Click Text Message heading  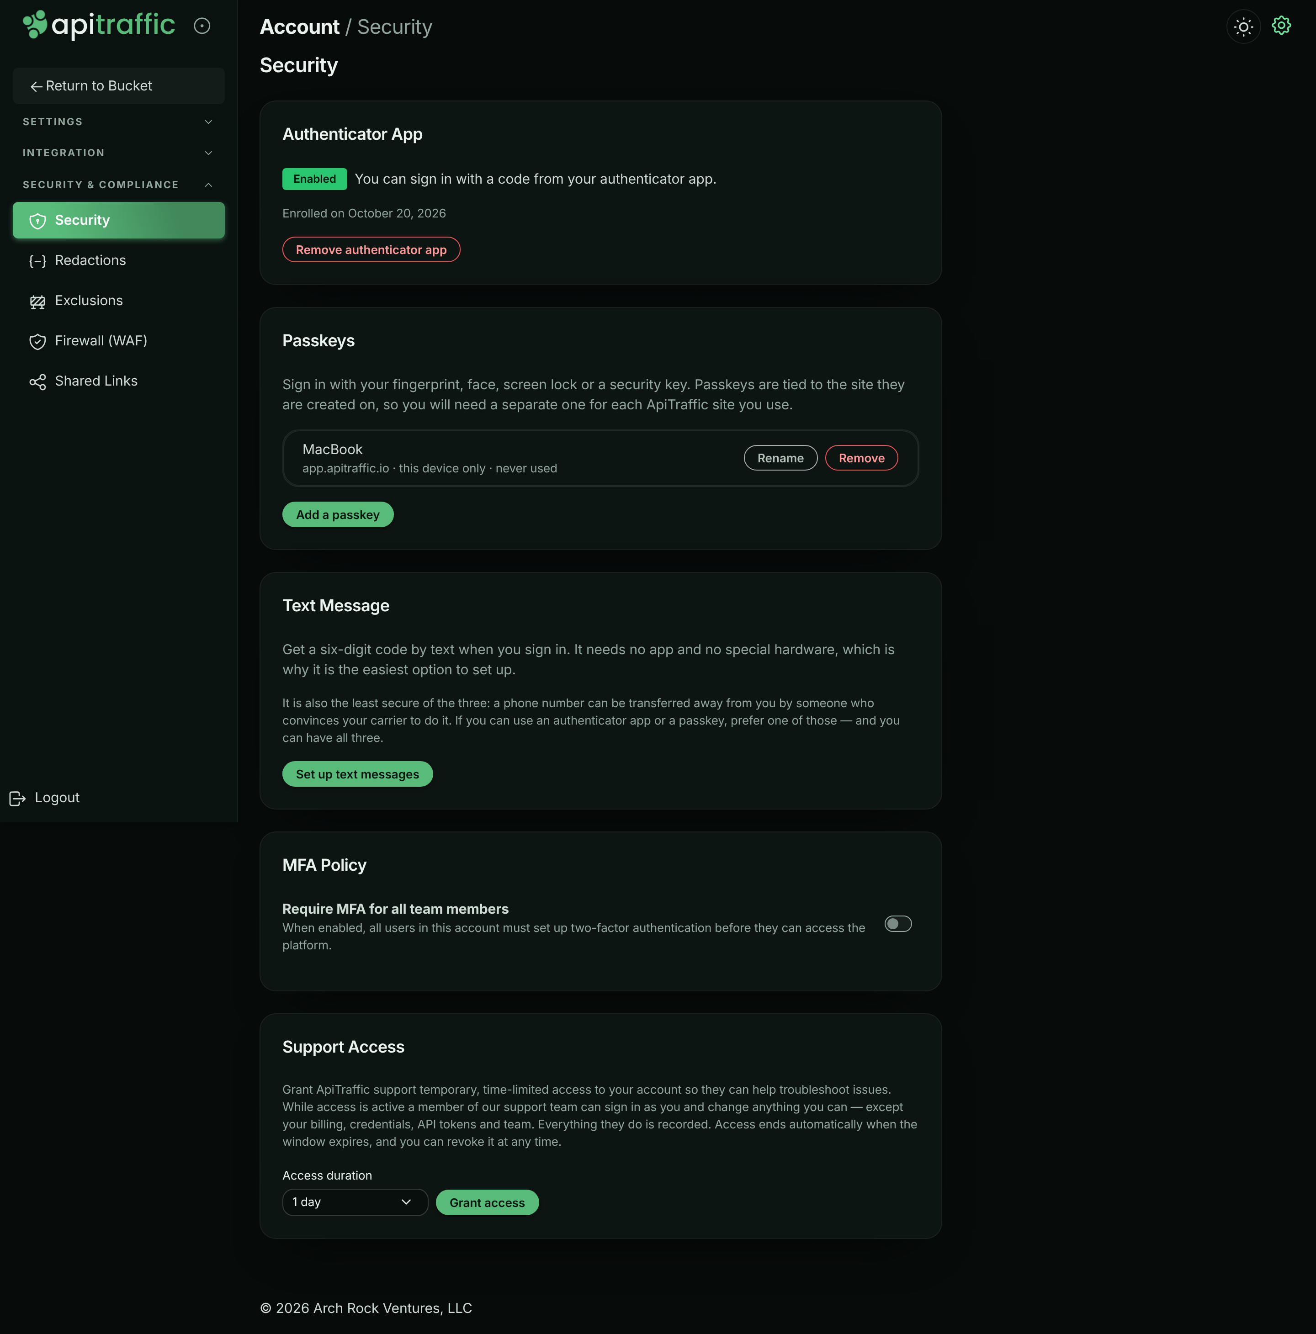(335, 605)
